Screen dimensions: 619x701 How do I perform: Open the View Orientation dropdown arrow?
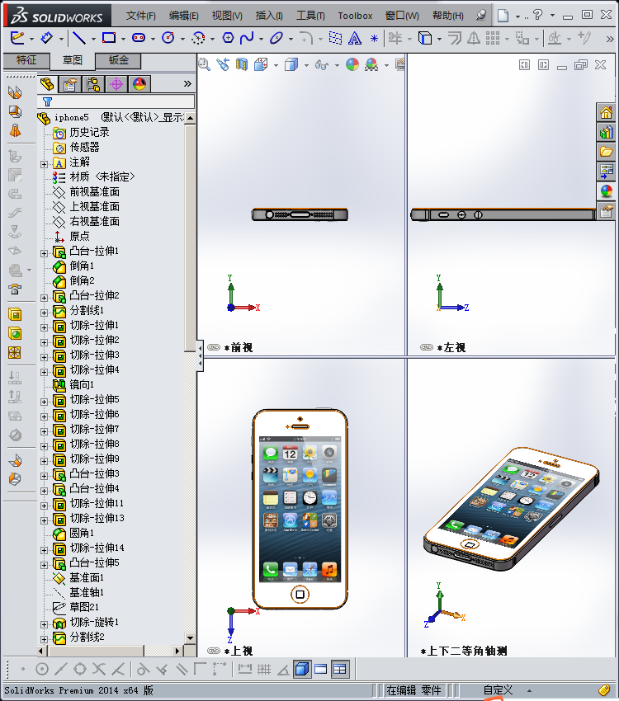tap(276, 66)
